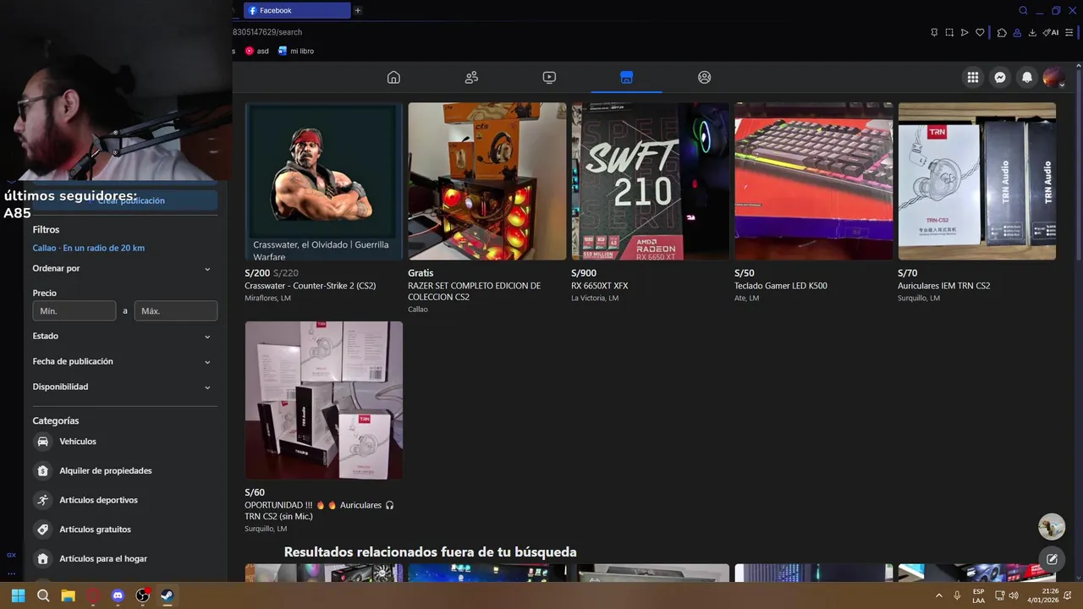Open Steam from taskbar
1083x609 pixels.
tap(168, 595)
